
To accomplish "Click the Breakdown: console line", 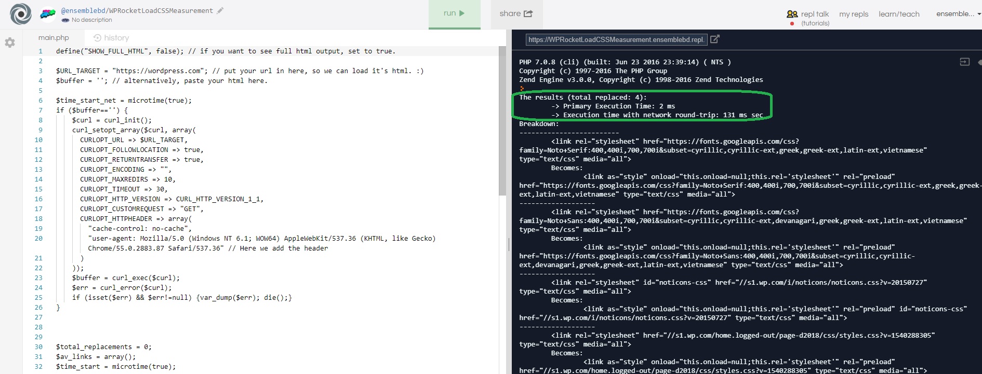I will pos(539,124).
